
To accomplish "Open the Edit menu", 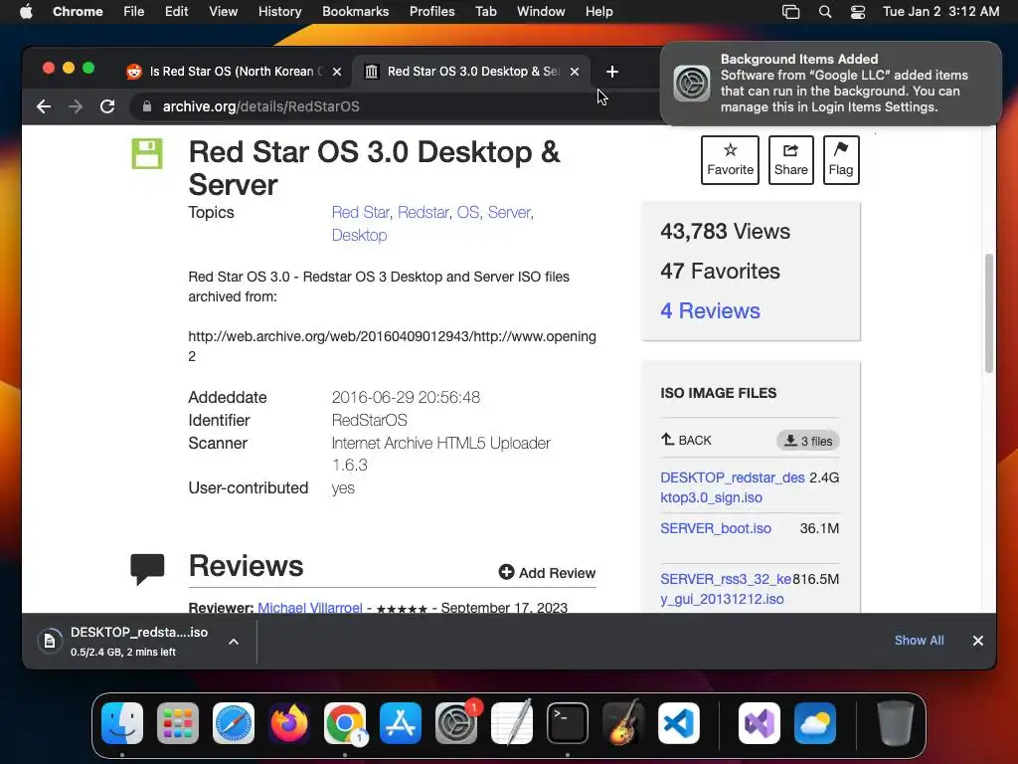I will point(177,12).
